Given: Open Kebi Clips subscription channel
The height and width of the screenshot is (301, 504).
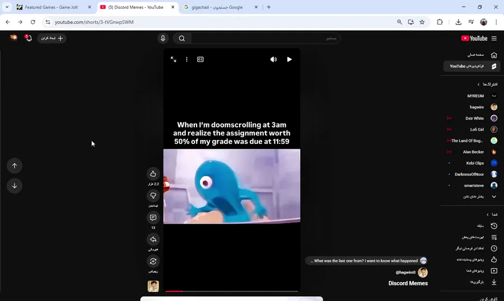Looking at the screenshot, I should (x=472, y=163).
